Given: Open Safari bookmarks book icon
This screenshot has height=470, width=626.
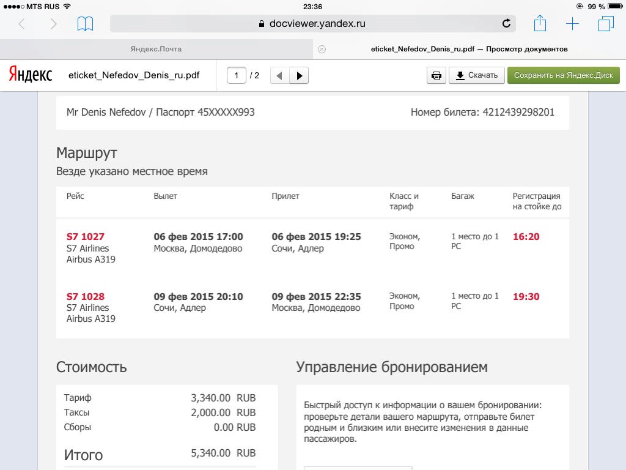Looking at the screenshot, I should pos(85,24).
